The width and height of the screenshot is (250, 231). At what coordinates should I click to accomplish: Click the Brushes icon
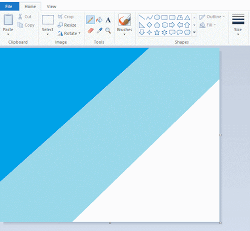[x=124, y=20]
